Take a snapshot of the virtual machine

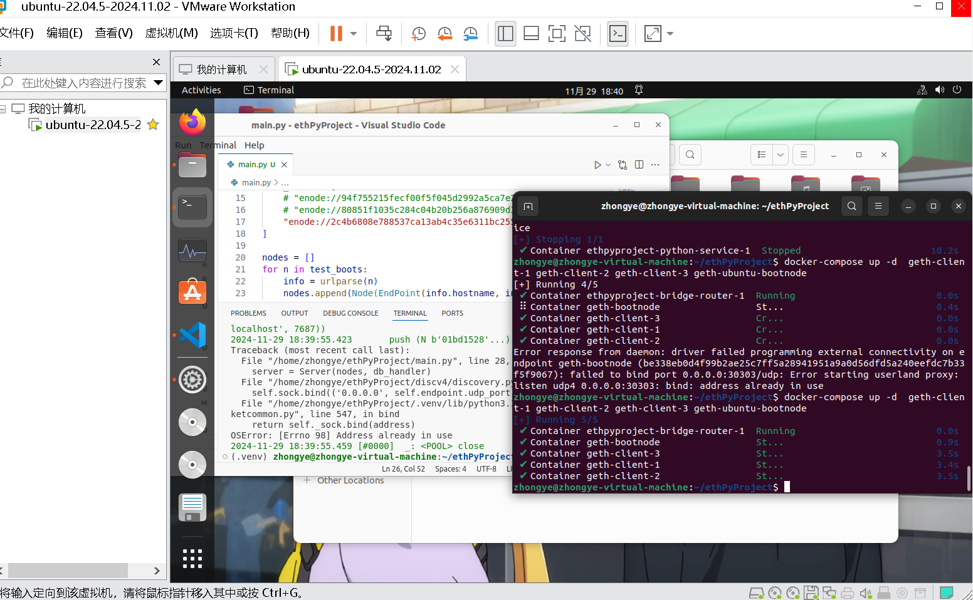click(419, 34)
